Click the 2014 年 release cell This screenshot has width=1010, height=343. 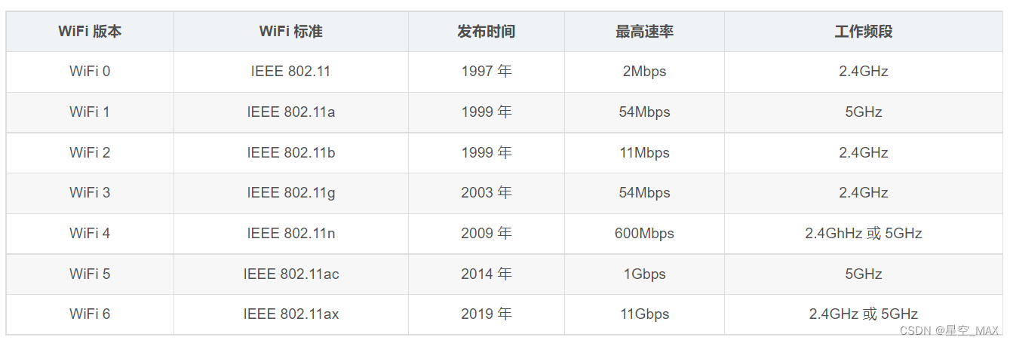[x=487, y=274]
